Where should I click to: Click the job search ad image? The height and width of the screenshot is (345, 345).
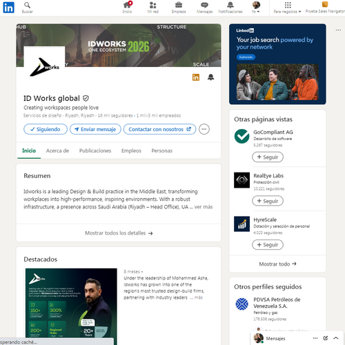277,82
